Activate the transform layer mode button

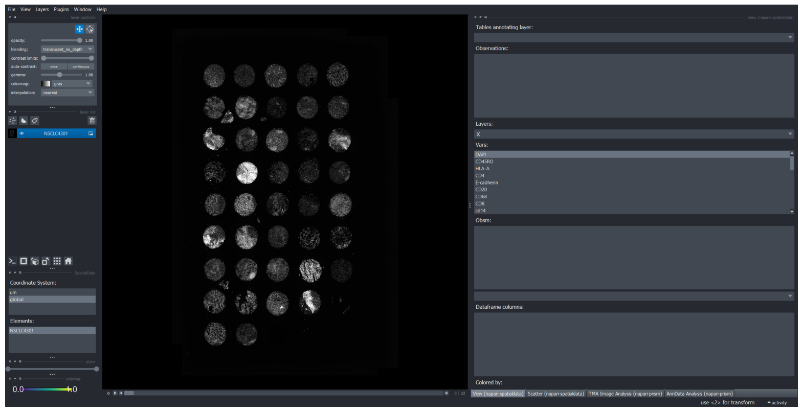pyautogui.click(x=90, y=29)
